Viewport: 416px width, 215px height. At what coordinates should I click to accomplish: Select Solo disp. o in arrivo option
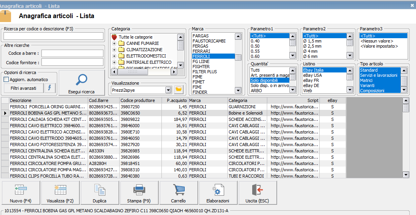[270, 85]
